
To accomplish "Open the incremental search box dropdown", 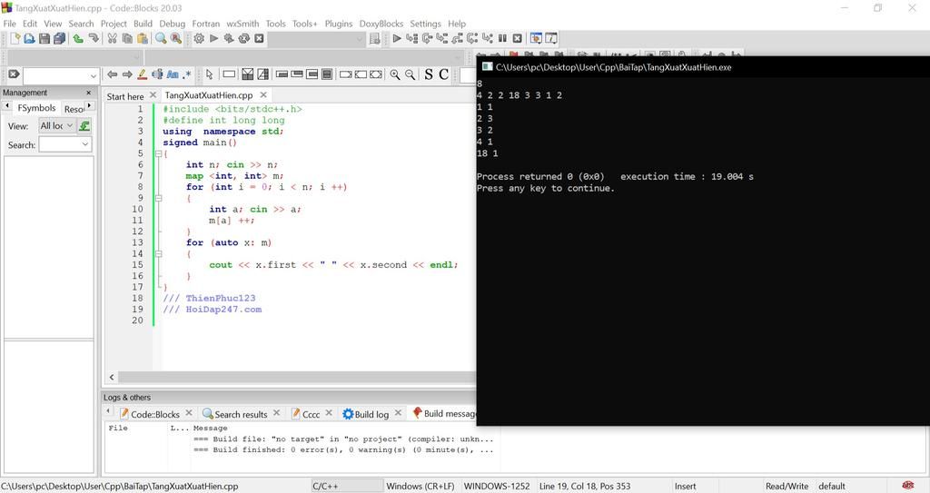I will [94, 76].
